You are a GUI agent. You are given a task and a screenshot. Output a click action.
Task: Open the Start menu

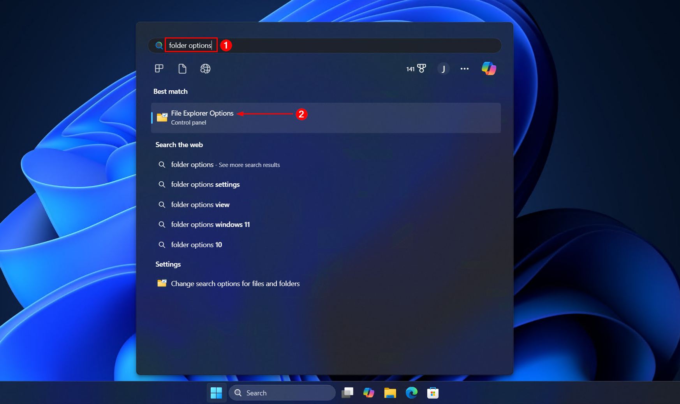[x=217, y=393]
